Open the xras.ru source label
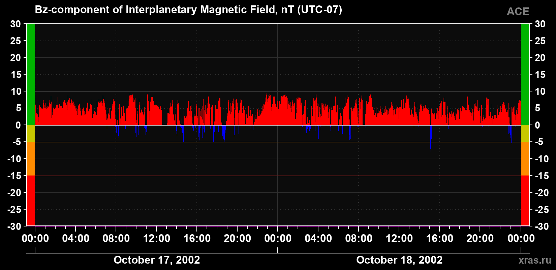 pos(535,260)
